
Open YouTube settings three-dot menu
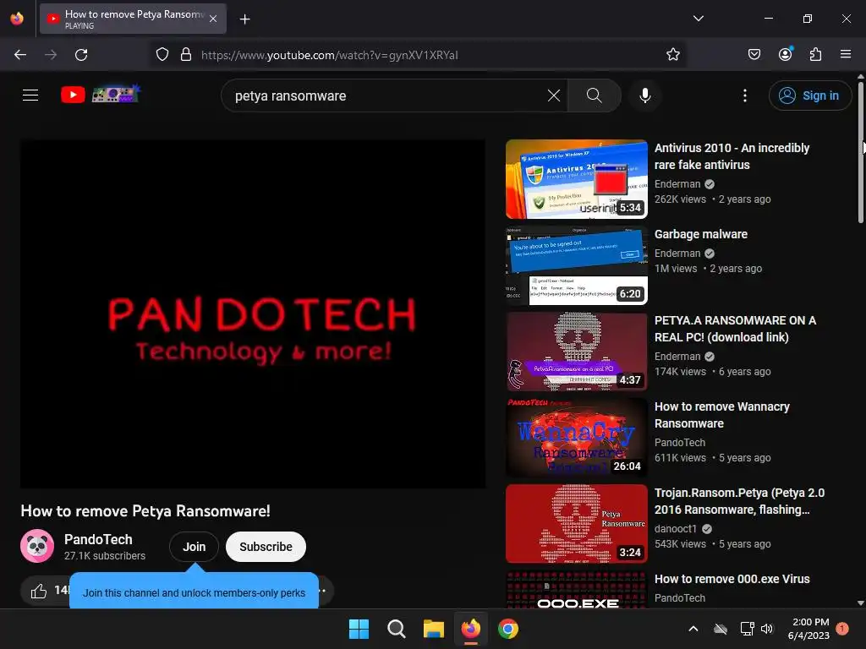pos(744,95)
